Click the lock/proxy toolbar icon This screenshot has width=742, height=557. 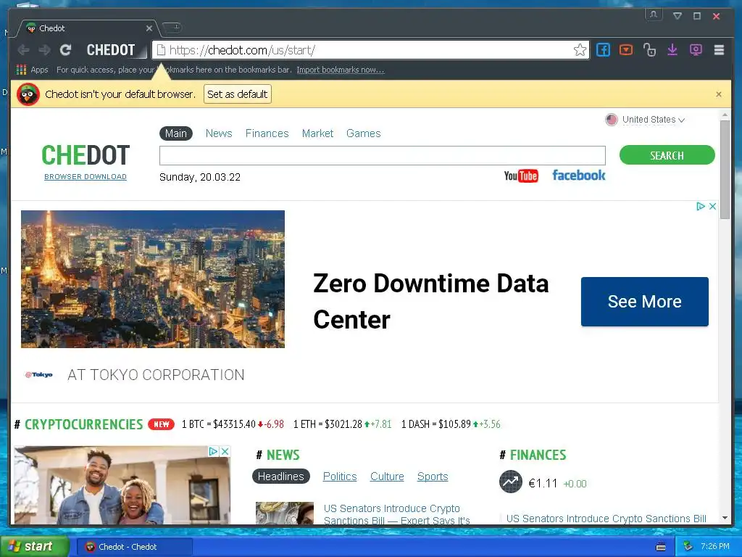tap(649, 50)
